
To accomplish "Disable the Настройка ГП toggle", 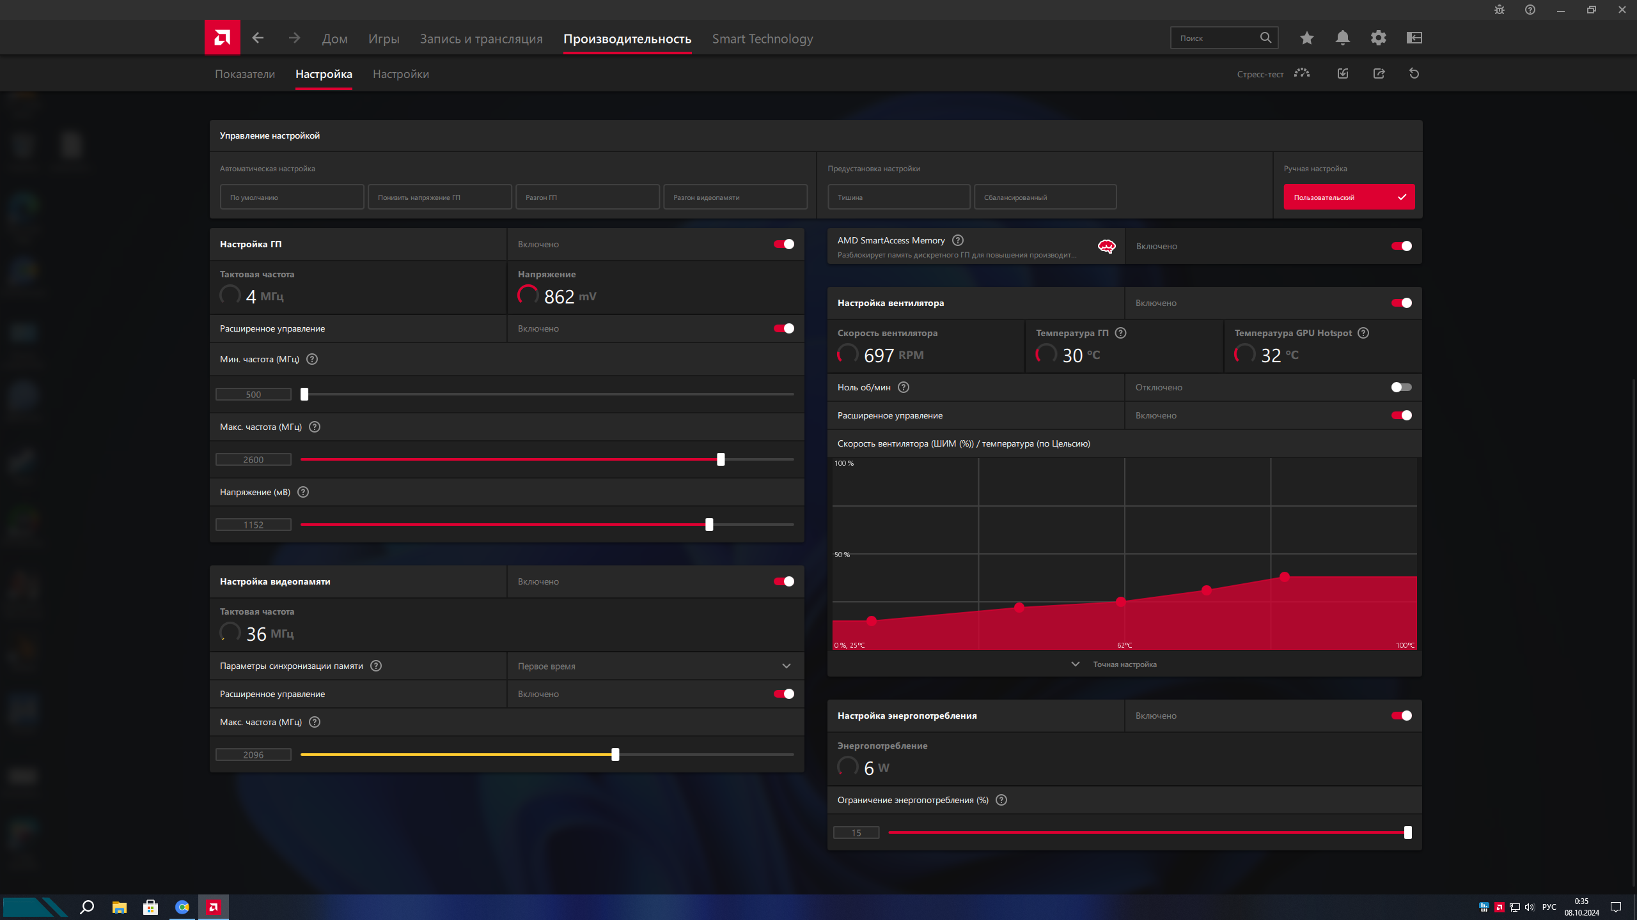I will click(783, 244).
